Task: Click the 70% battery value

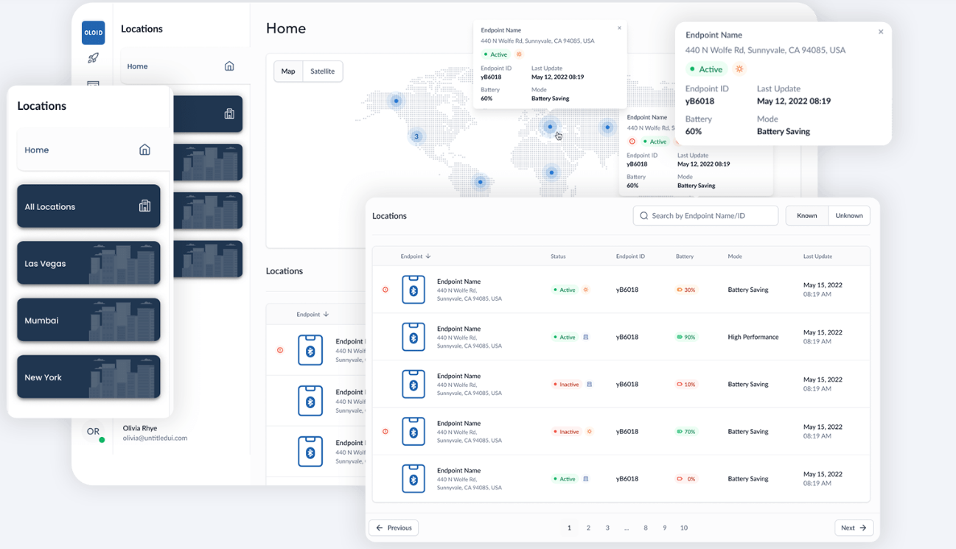Action: click(x=690, y=432)
